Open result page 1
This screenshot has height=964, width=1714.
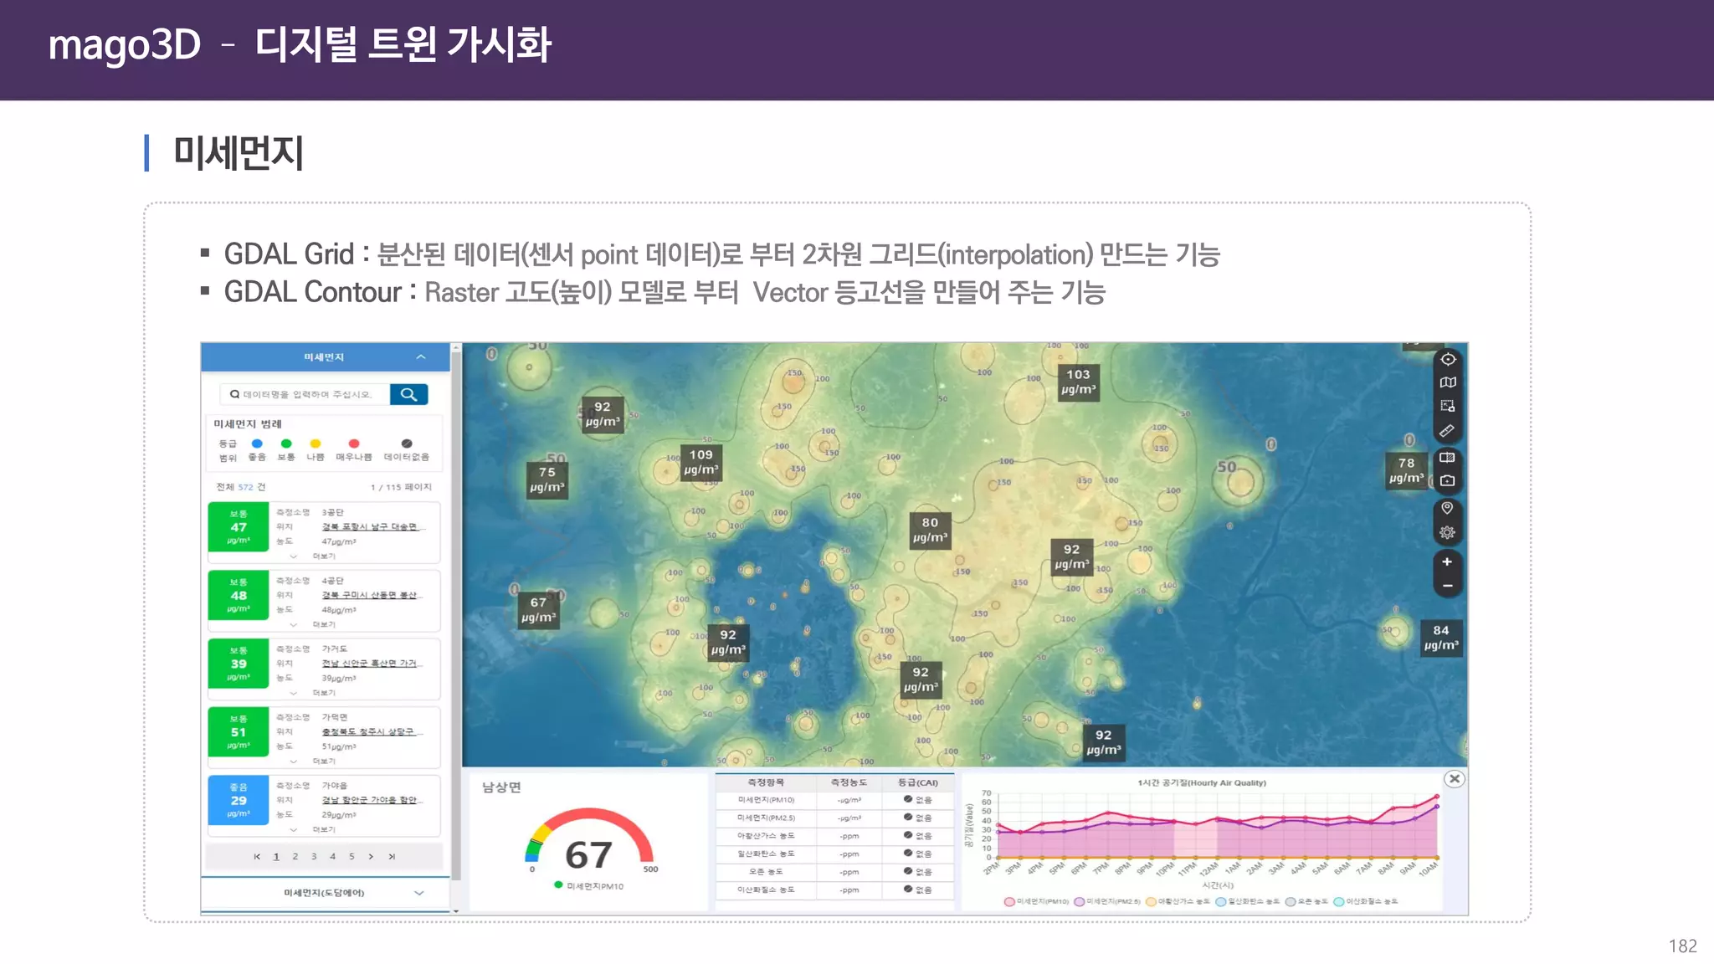[276, 857]
